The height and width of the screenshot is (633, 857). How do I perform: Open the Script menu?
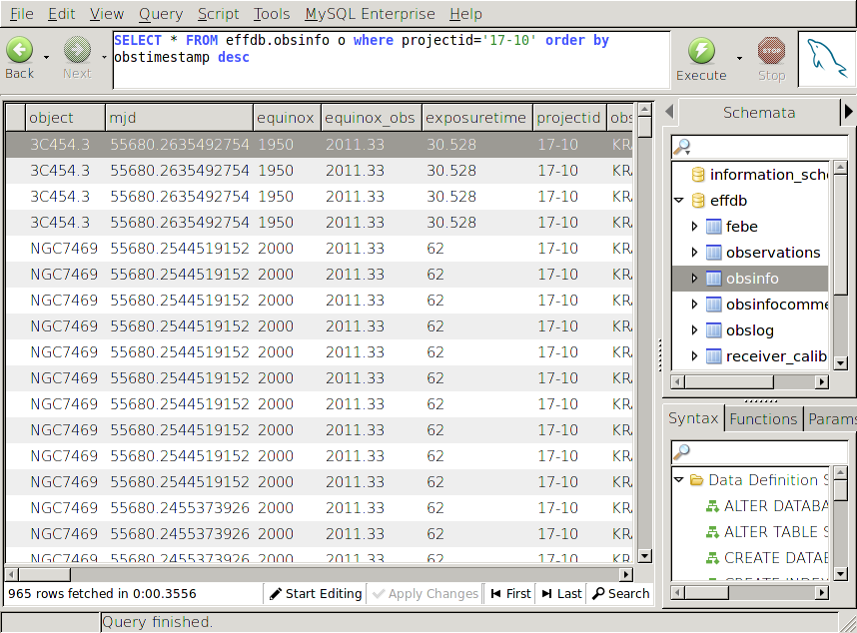pyautogui.click(x=218, y=14)
